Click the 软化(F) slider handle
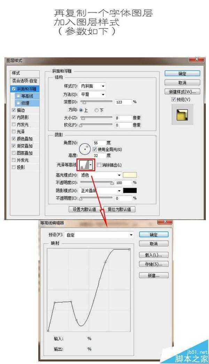The image size is (209, 364). point(80,126)
